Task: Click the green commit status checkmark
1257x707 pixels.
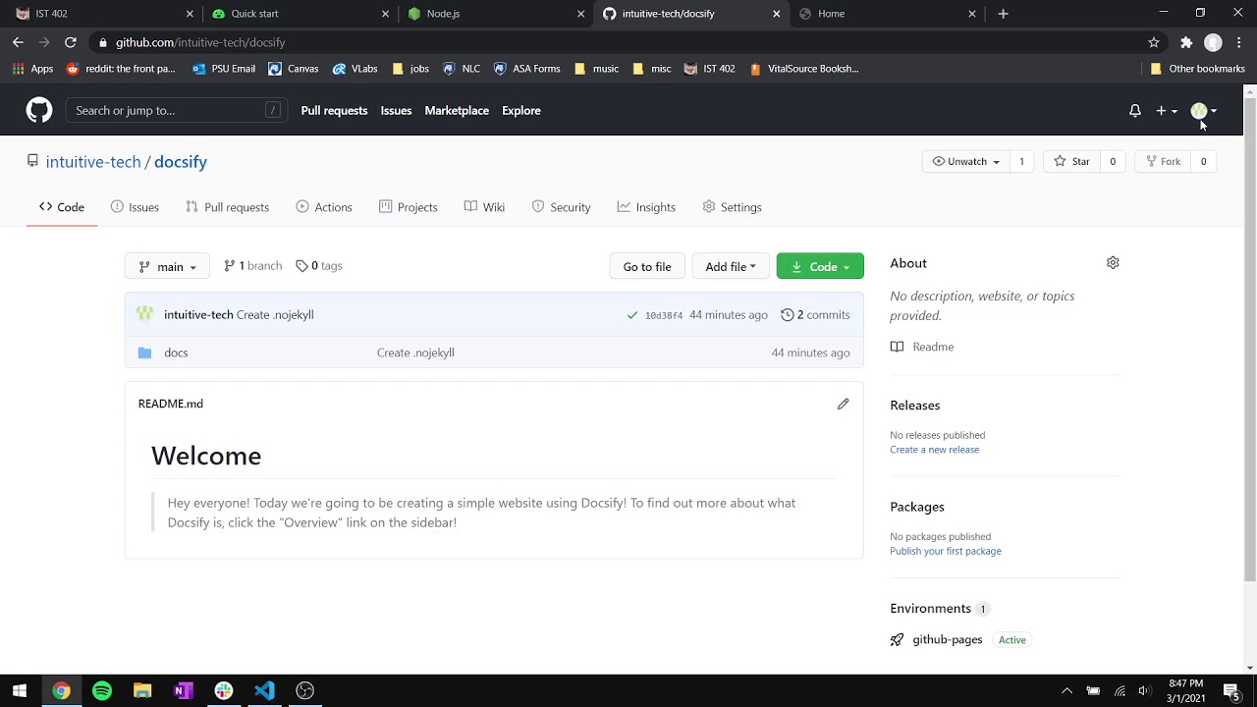Action: pyautogui.click(x=632, y=315)
